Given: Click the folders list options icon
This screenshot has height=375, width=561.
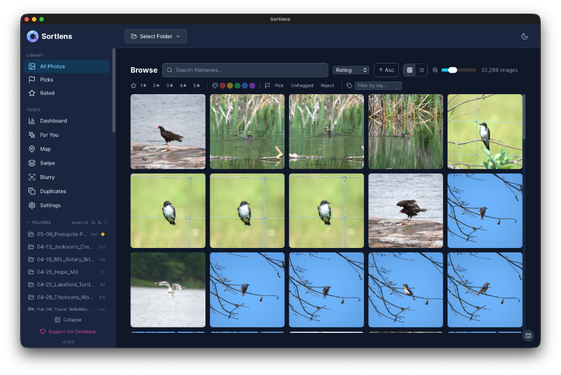Looking at the screenshot, I should 106,222.
